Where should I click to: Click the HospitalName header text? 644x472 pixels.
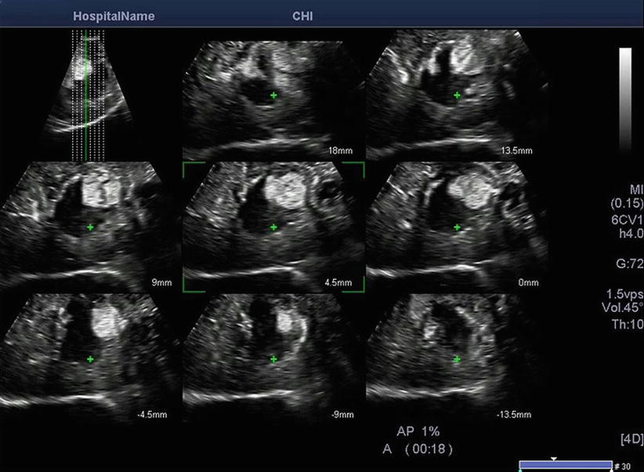(114, 16)
